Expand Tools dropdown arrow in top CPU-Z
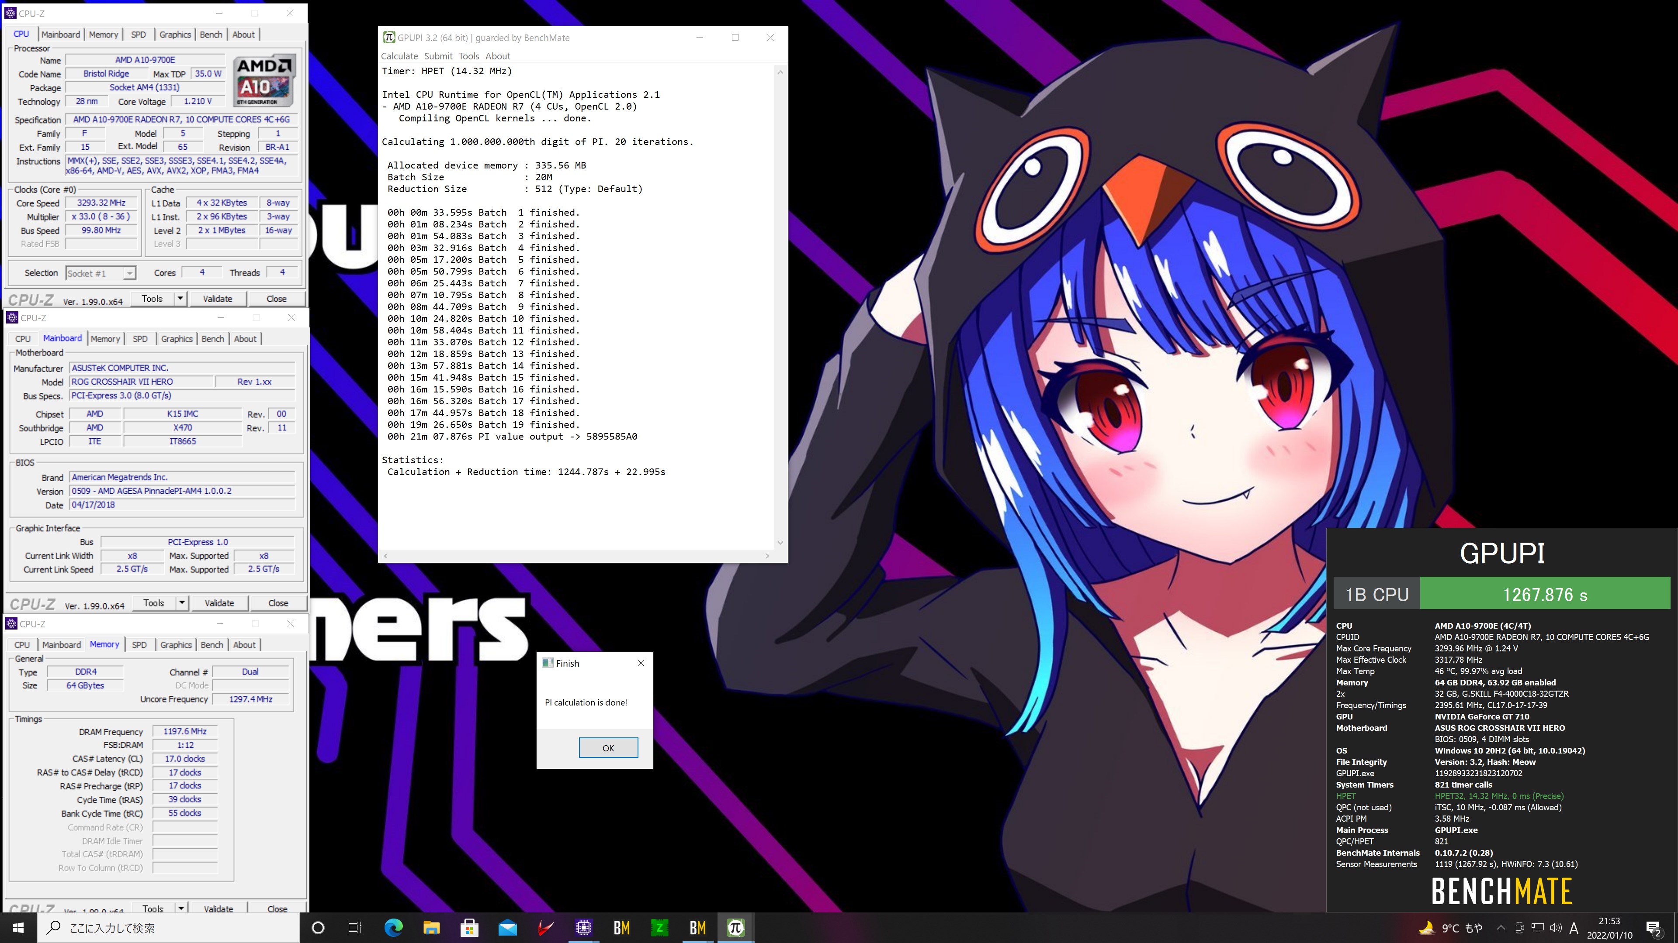This screenshot has width=1678, height=943. click(x=180, y=299)
